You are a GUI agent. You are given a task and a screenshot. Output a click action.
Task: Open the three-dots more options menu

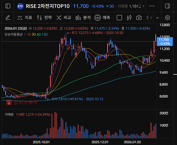pyautogui.click(x=152, y=6)
